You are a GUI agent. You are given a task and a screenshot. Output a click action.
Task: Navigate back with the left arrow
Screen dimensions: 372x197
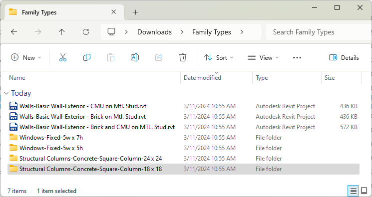click(14, 32)
